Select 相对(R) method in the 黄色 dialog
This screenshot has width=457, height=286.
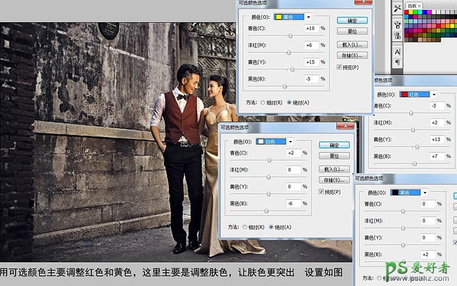point(262,103)
